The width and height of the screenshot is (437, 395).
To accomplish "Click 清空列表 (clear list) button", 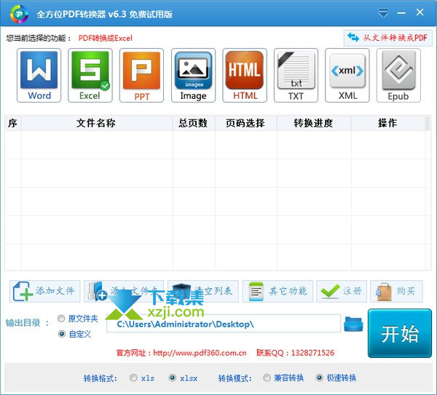I will 203,291.
